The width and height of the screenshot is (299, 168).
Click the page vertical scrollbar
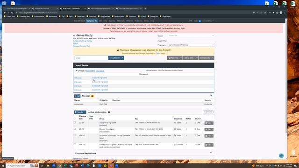(286, 76)
